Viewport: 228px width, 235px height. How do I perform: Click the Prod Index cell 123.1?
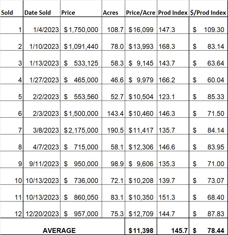click(x=173, y=92)
